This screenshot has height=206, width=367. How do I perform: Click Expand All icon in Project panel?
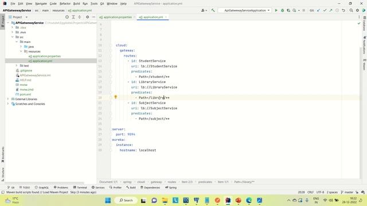[73, 17]
